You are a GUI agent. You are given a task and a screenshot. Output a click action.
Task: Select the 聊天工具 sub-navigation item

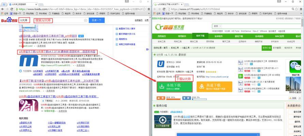(226, 41)
